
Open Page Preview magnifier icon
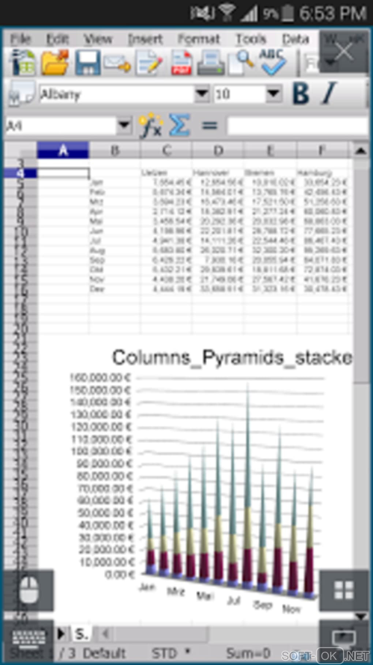click(241, 63)
